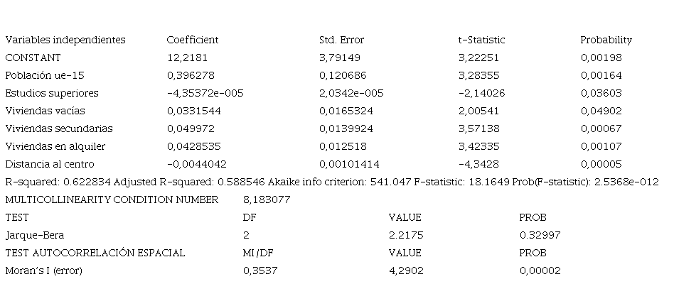This screenshot has height=306, width=674.
Task: Click the Estudios superiores row label
Action: pyautogui.click(x=52, y=93)
